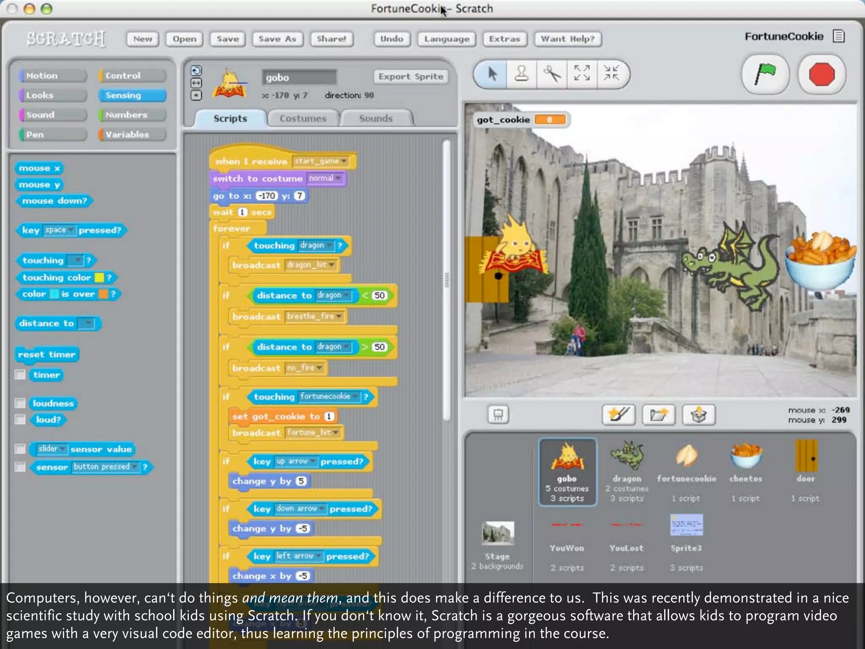Click the surprise sprite box icon

[699, 414]
